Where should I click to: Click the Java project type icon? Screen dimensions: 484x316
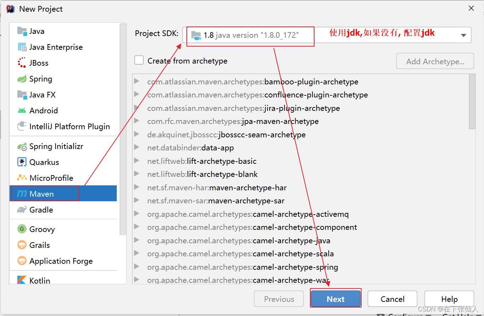point(22,31)
